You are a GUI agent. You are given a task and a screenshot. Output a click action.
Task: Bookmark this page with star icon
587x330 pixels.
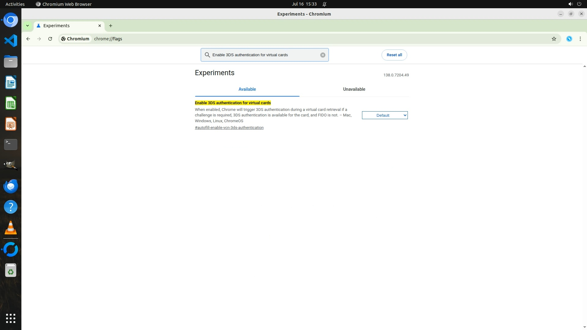(x=554, y=39)
